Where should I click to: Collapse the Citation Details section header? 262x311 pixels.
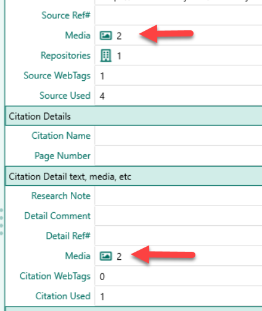point(134,116)
